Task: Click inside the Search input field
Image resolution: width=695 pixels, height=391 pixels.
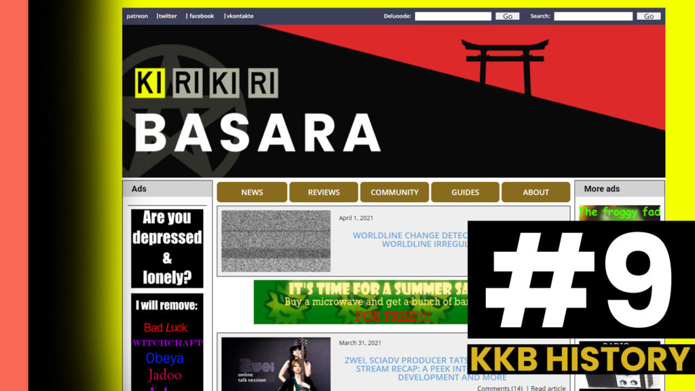Action: pos(593,16)
